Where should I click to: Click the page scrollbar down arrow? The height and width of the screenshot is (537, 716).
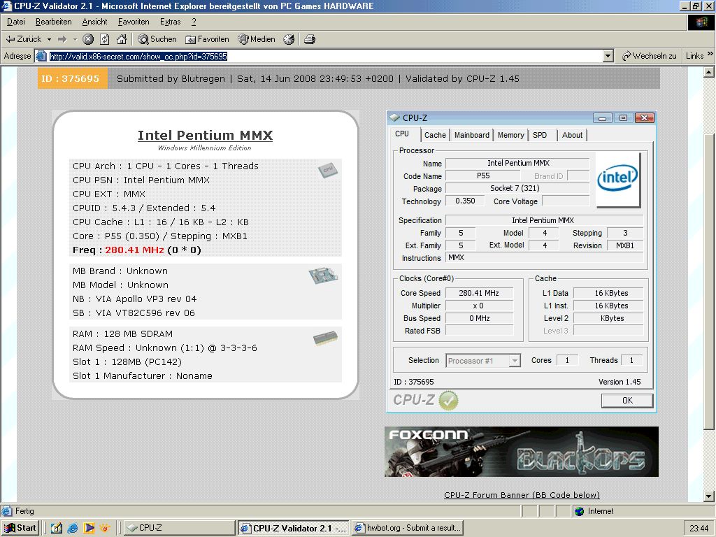709,496
